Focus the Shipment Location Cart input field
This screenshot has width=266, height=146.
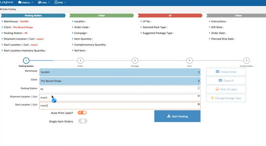[x=117, y=97]
